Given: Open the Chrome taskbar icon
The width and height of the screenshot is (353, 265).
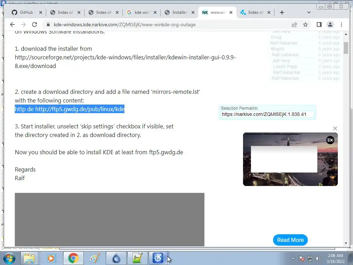Looking at the screenshot, I should [73, 258].
